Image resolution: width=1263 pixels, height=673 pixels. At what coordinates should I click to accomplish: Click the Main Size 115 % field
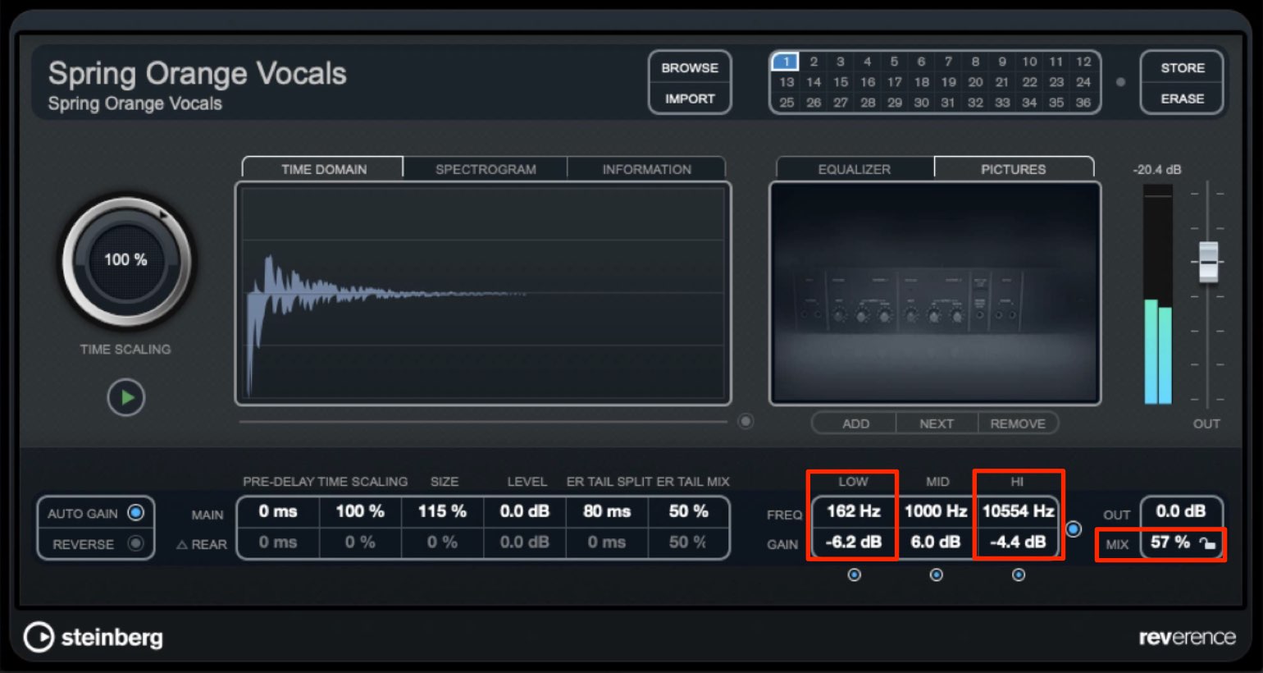[x=442, y=511]
